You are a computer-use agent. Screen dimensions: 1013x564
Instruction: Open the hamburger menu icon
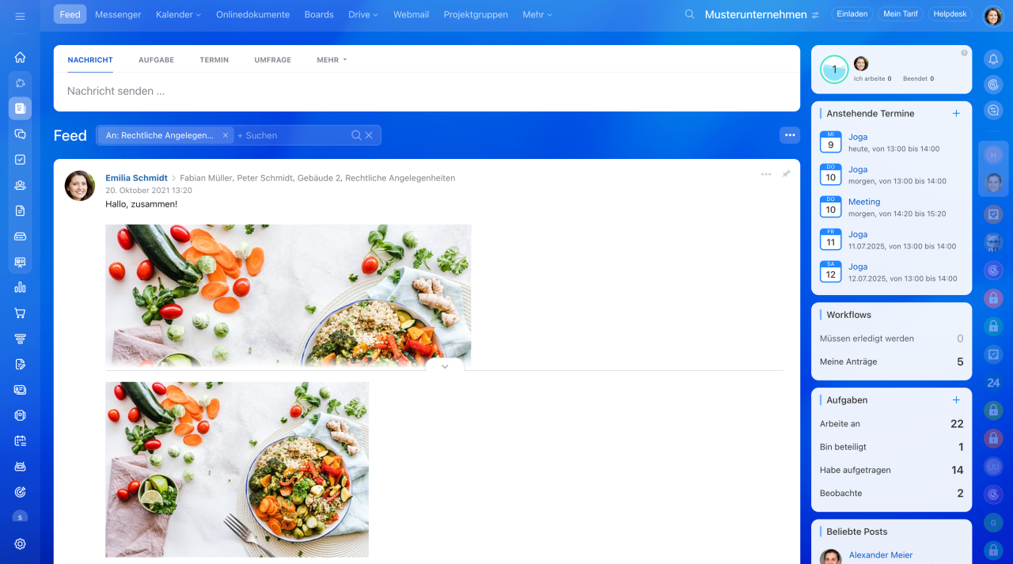pyautogui.click(x=20, y=16)
